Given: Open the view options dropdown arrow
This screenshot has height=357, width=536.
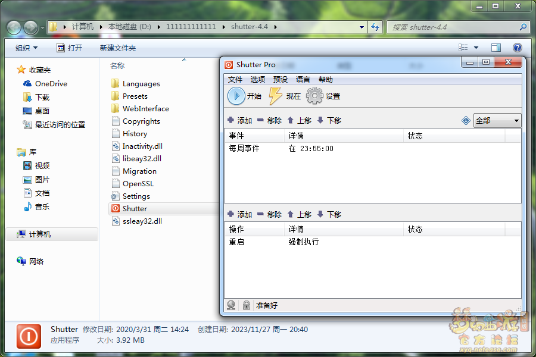Looking at the screenshot, I should [x=476, y=48].
